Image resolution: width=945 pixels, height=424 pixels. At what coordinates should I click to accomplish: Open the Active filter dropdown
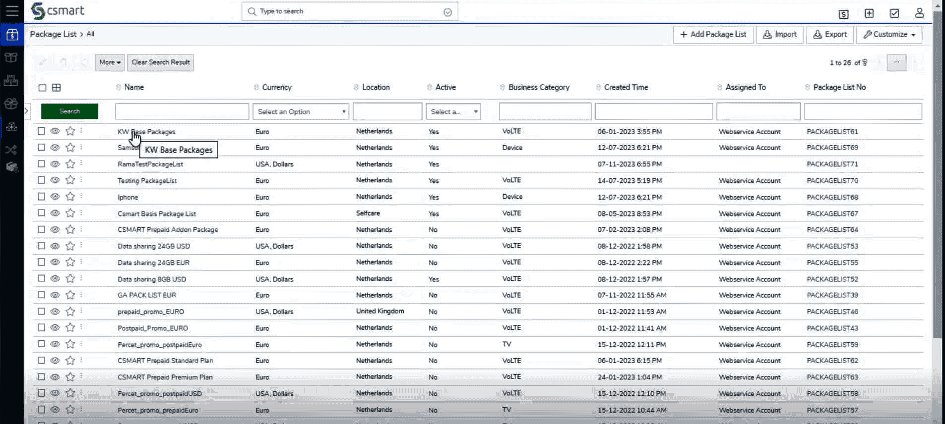[453, 112]
